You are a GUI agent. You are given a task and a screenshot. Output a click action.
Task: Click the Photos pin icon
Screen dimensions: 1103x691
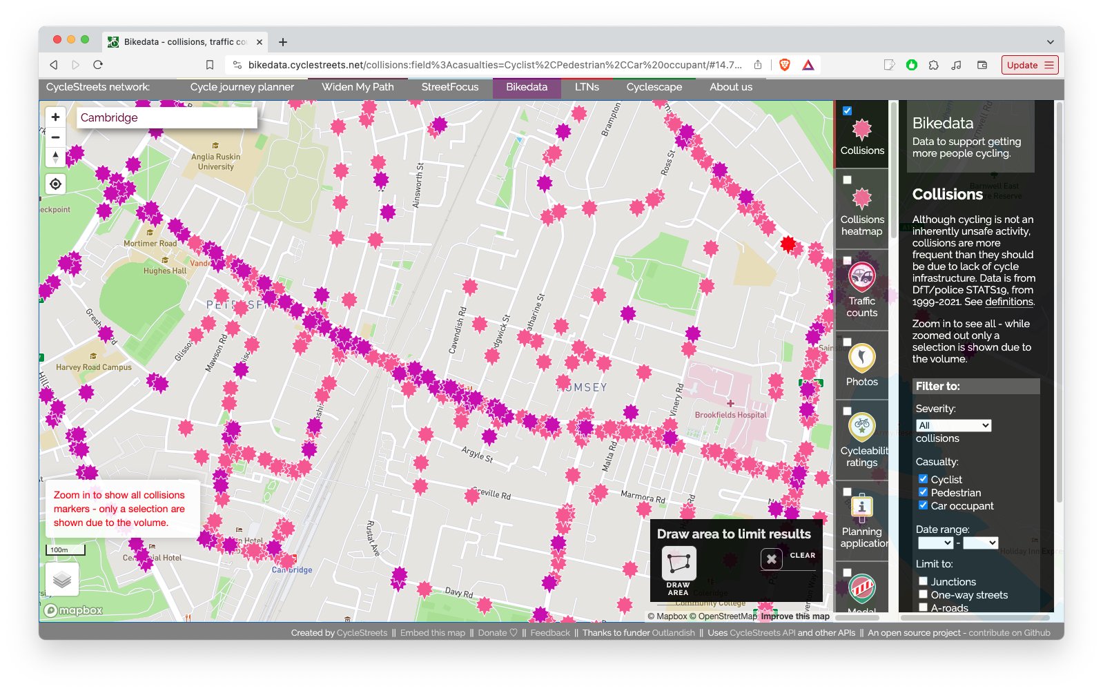click(861, 358)
